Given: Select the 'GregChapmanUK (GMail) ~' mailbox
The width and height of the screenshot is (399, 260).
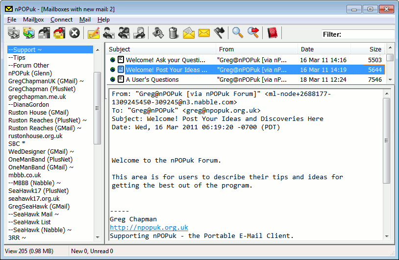Looking at the screenshot, I should pyautogui.click(x=50, y=81).
